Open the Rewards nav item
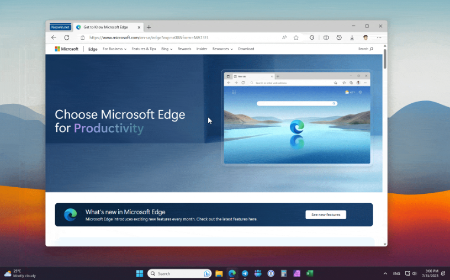Screen dimensions: 450x280 184,49
